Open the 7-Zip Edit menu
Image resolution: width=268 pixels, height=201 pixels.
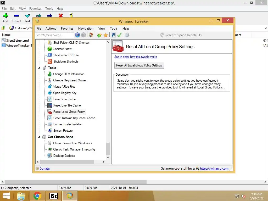point(13,9)
